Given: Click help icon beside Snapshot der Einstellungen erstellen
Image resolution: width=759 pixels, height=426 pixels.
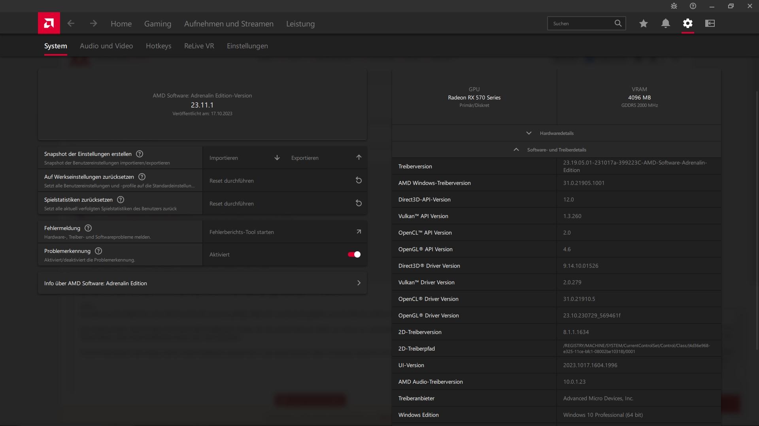Looking at the screenshot, I should coord(140,154).
